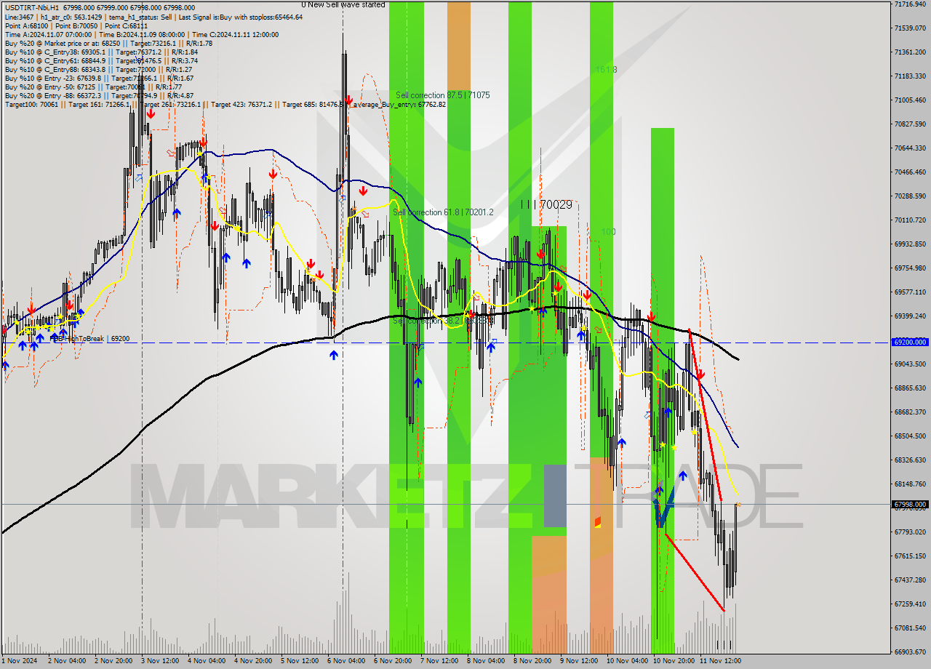The image size is (931, 669).
Task: Click the 70466.460 price axis value
Action: 910,172
